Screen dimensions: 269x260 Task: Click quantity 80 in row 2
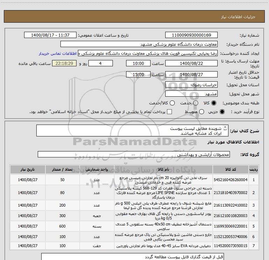pyautogui.click(x=62, y=193)
